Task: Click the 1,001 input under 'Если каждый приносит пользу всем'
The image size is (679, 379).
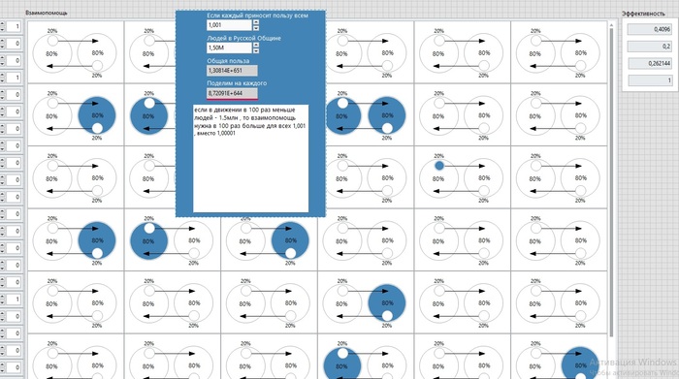Action: coord(229,25)
